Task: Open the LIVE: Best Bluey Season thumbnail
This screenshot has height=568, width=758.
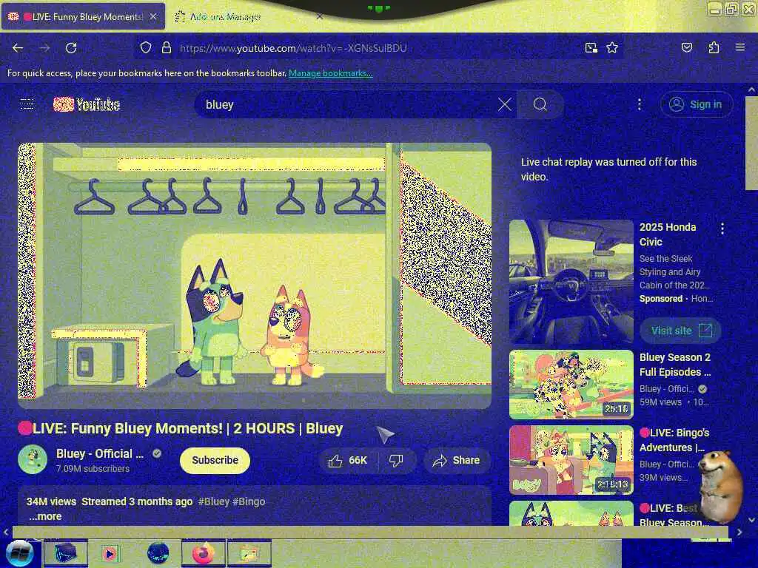Action: (571, 513)
